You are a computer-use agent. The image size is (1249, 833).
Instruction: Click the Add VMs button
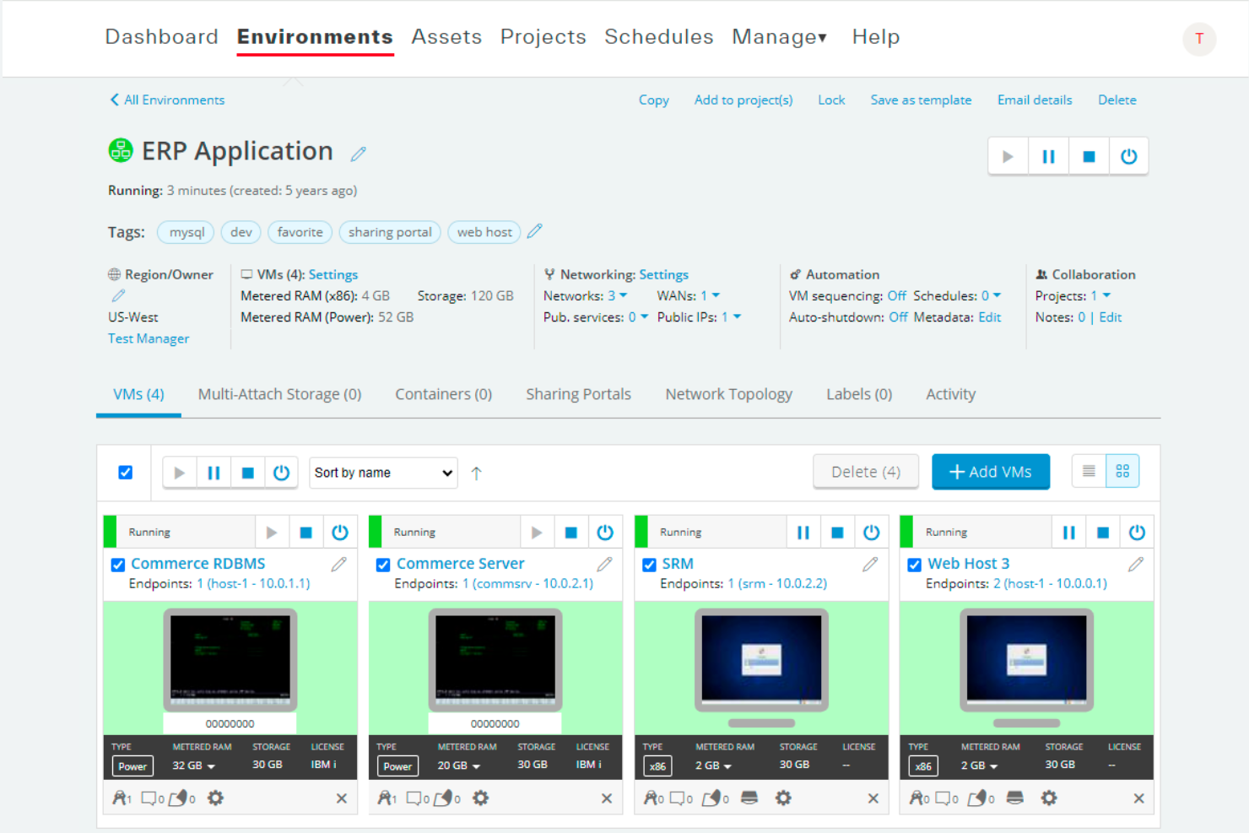click(991, 471)
